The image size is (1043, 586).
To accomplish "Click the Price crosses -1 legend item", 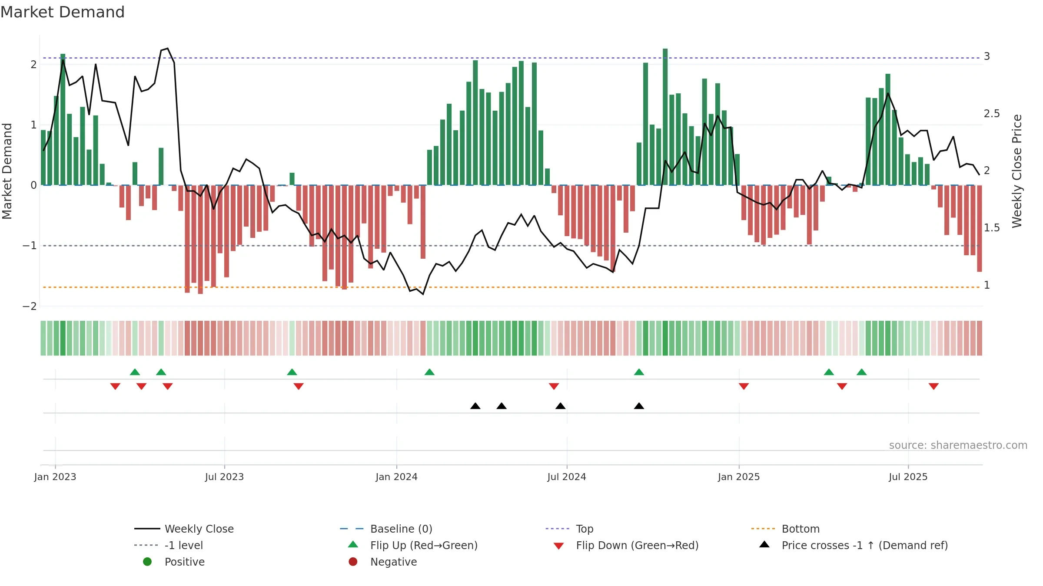I will point(854,545).
